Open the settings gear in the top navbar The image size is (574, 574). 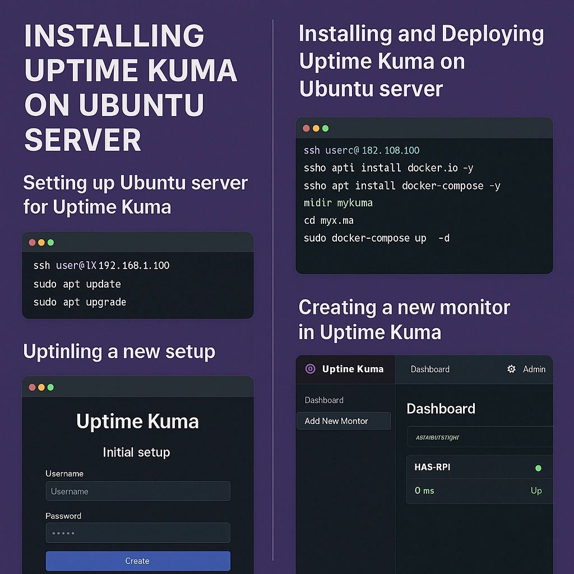[x=511, y=369]
